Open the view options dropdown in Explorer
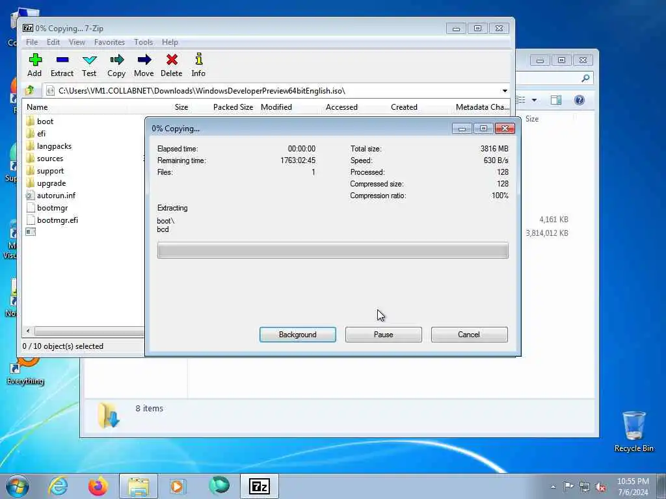This screenshot has height=499, width=666. pyautogui.click(x=535, y=100)
